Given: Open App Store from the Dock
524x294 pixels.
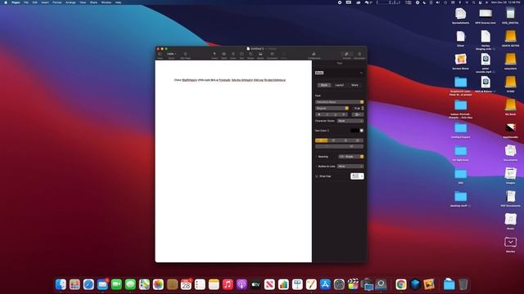Looking at the screenshot, I should pos(325,284).
